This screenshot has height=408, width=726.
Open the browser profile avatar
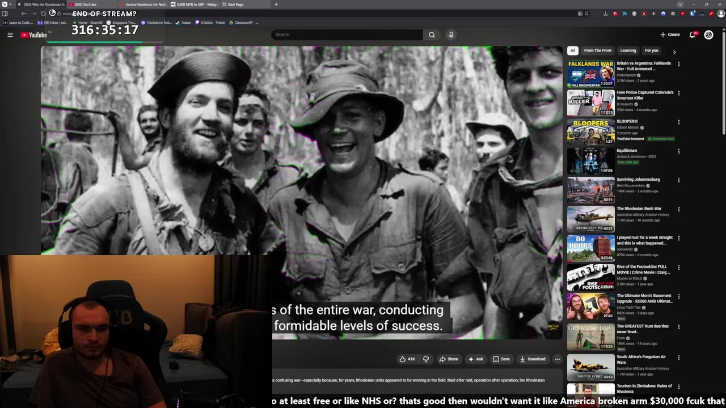coord(721,14)
